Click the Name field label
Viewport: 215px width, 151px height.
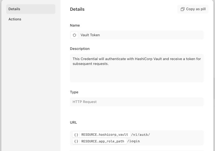point(75,25)
